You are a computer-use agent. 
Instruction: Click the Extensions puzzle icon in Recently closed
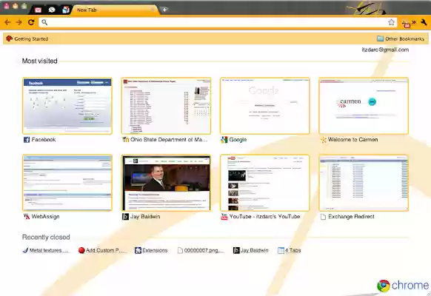pyautogui.click(x=138, y=250)
